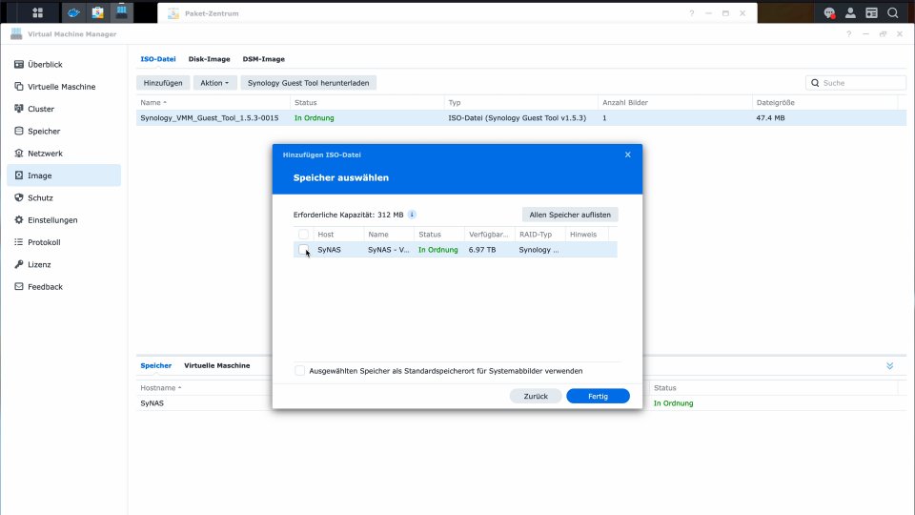Sort by the Name column header
Image resolution: width=915 pixels, height=515 pixels.
[x=213, y=102]
